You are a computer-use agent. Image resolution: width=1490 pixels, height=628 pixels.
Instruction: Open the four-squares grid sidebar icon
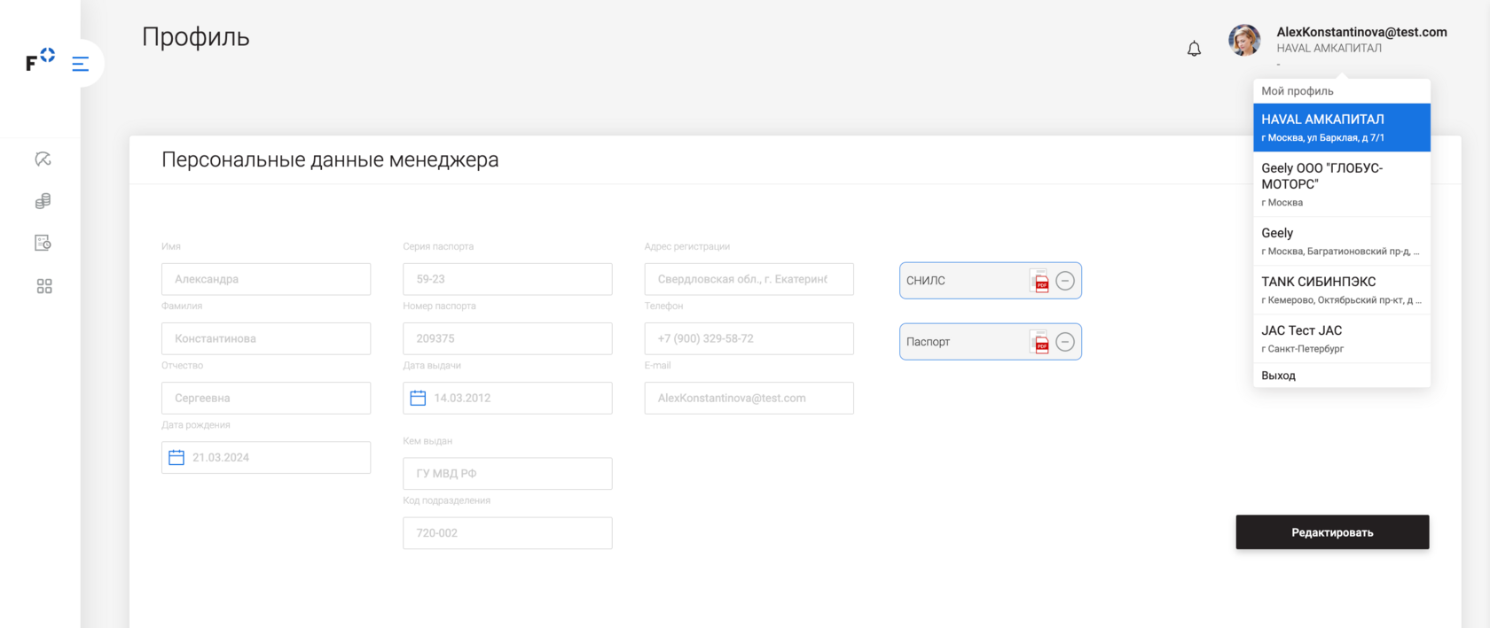click(44, 286)
